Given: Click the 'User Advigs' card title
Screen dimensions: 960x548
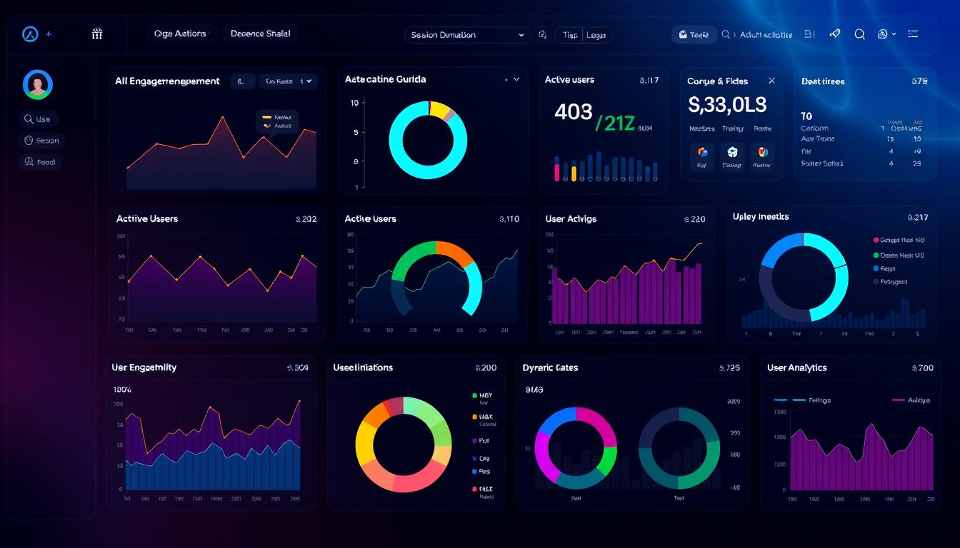Looking at the screenshot, I should pyautogui.click(x=571, y=219).
